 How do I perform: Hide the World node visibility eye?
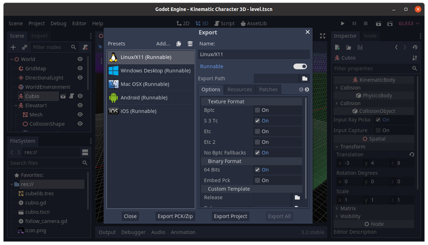80,59
